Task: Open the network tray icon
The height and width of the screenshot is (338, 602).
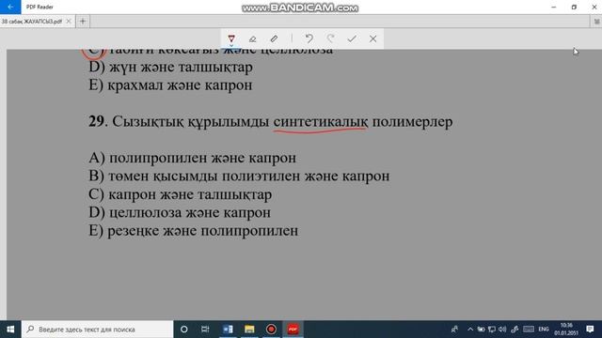Action: click(491, 330)
